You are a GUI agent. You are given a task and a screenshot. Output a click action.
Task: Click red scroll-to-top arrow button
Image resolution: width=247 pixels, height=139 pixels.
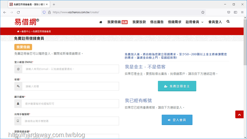pos(239,114)
